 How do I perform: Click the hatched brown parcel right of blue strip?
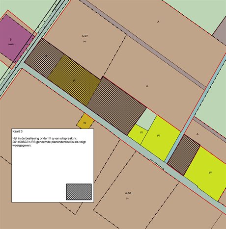184,155
